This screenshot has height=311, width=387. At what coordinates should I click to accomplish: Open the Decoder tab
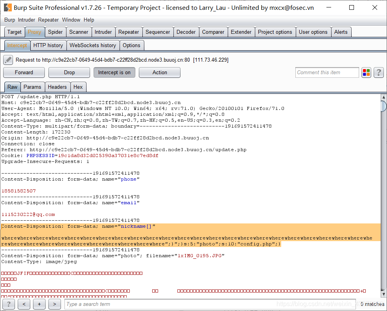[x=186, y=32]
